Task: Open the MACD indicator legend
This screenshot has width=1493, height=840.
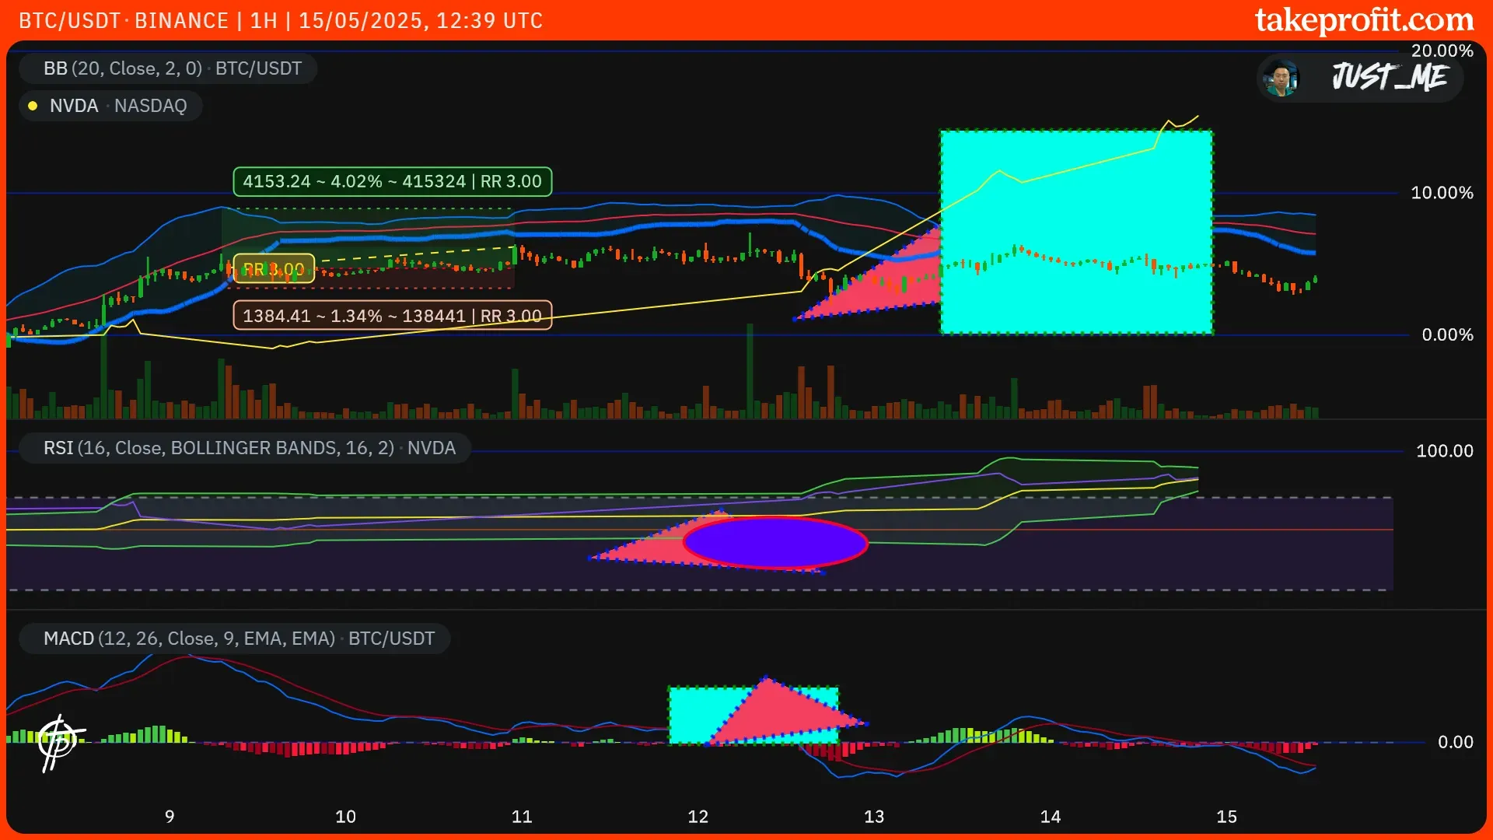Action: (239, 639)
